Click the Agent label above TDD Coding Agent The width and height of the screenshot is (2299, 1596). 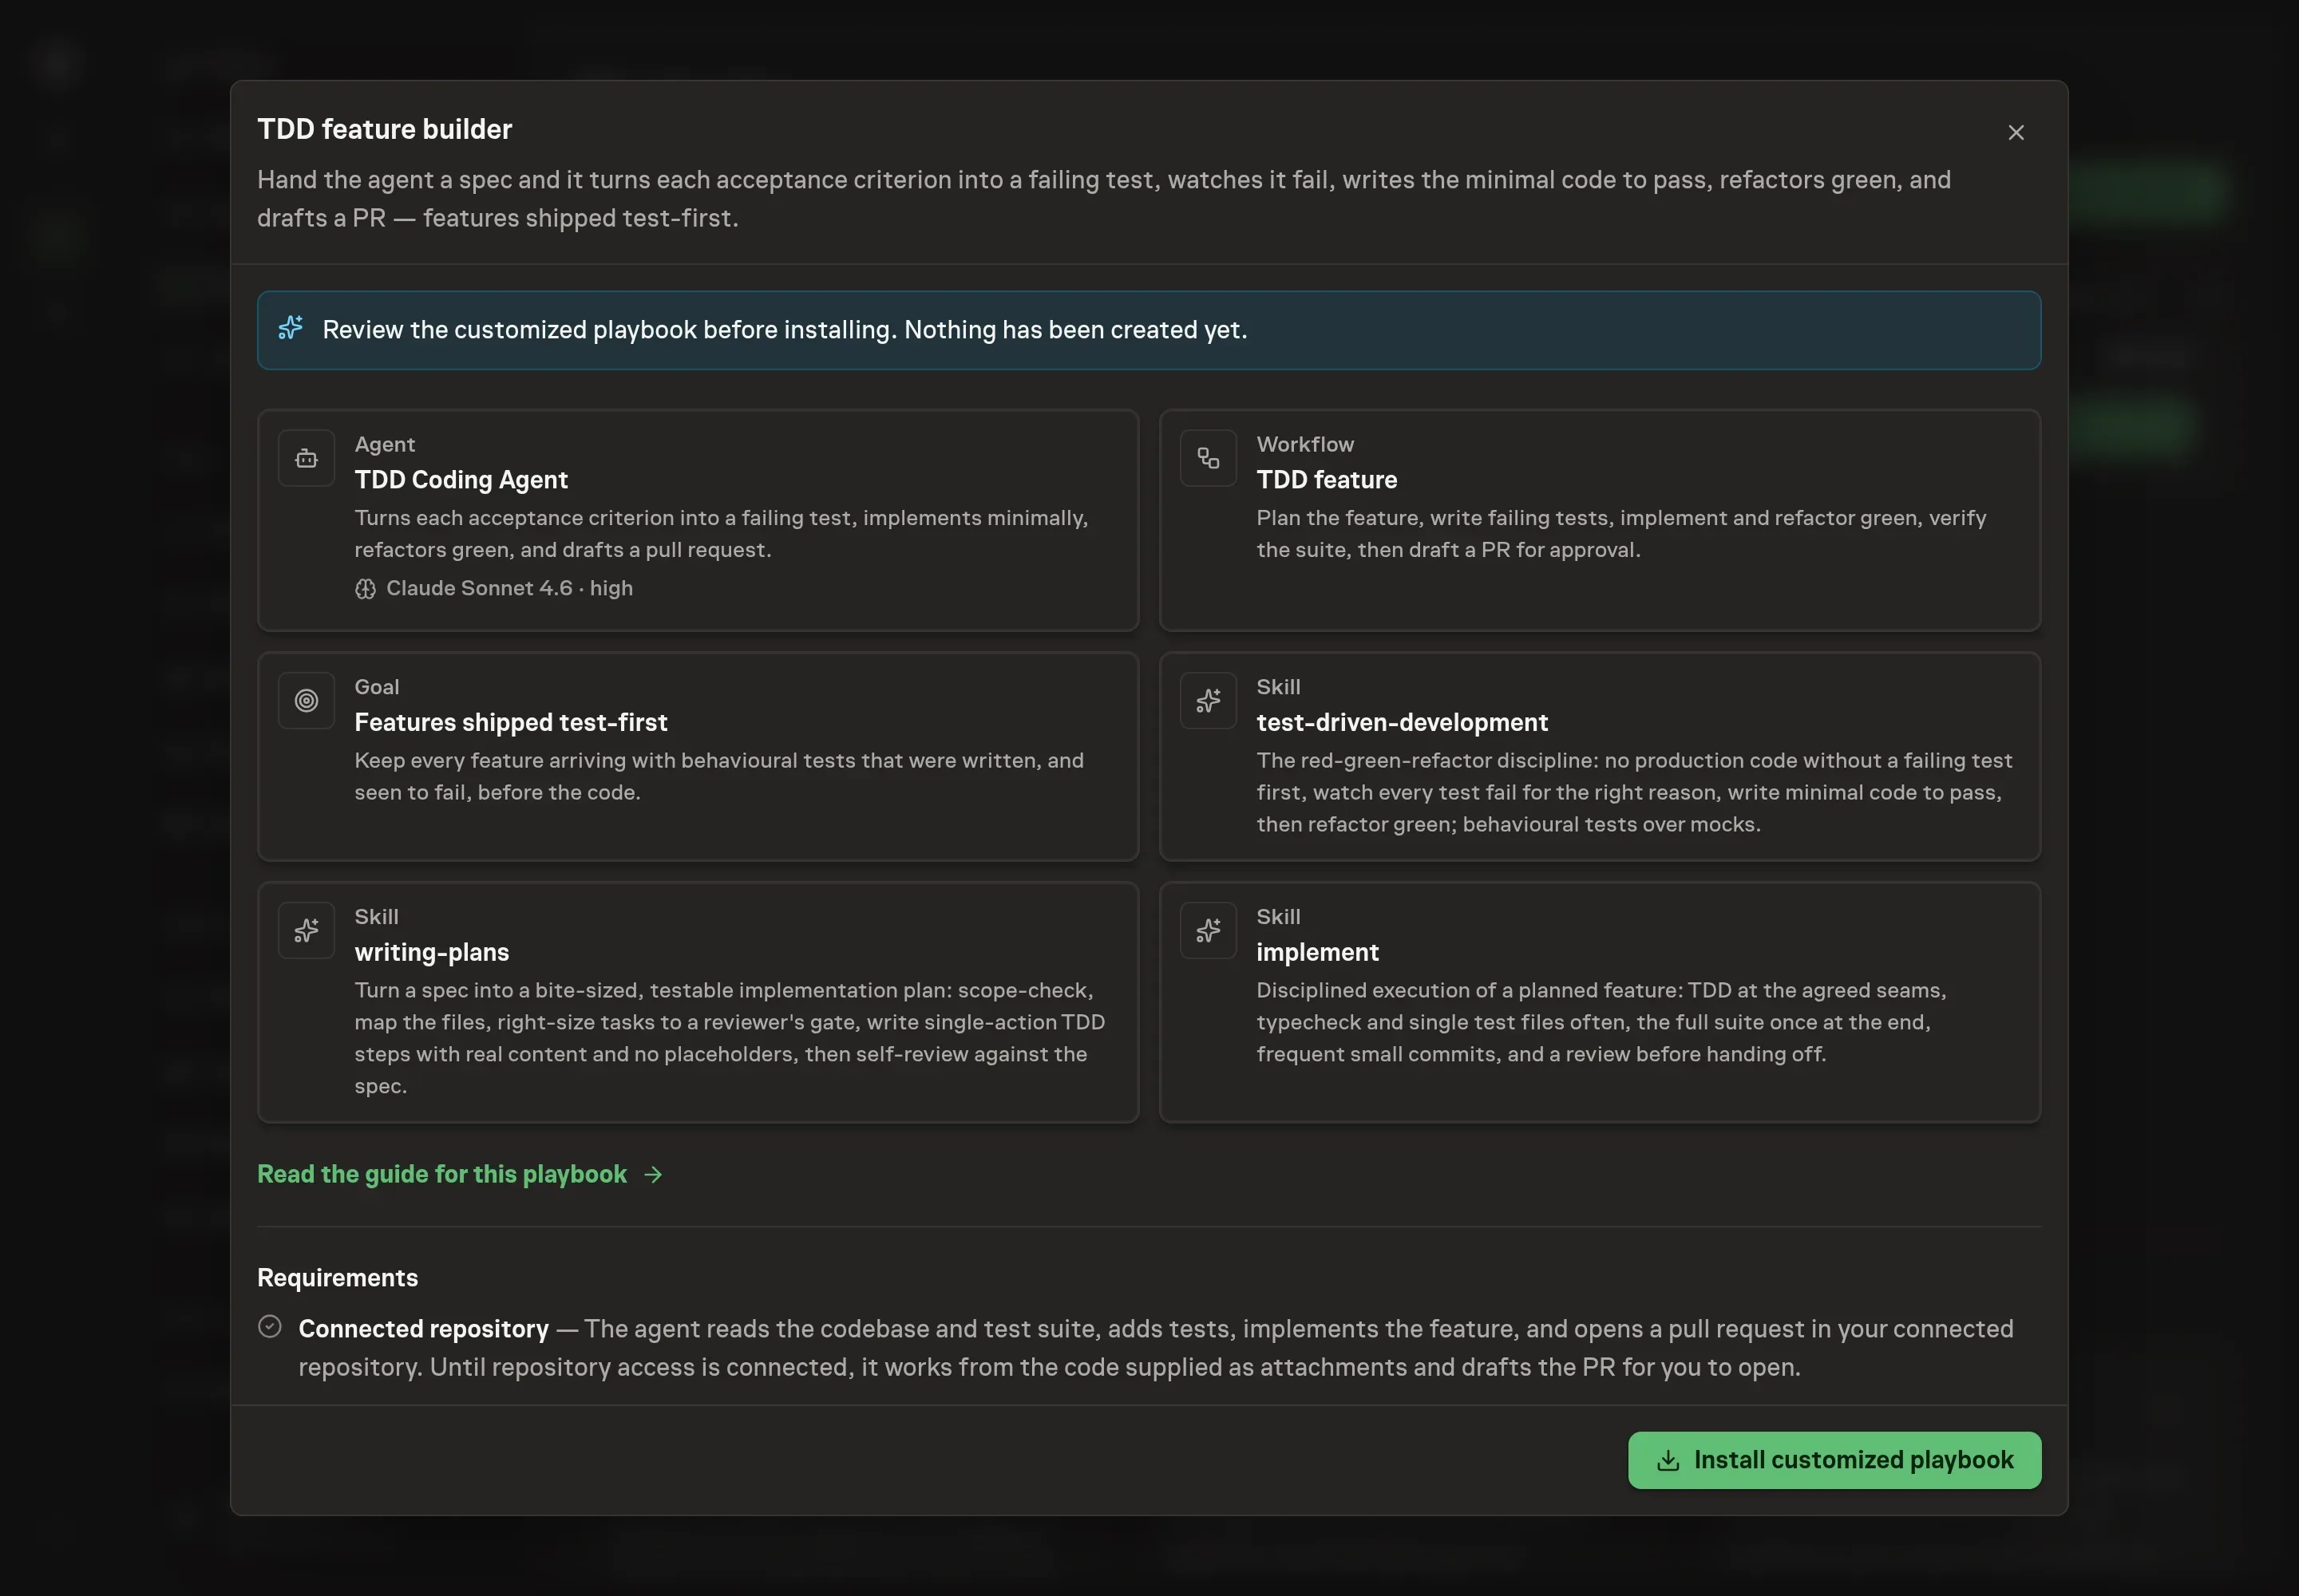(x=384, y=444)
